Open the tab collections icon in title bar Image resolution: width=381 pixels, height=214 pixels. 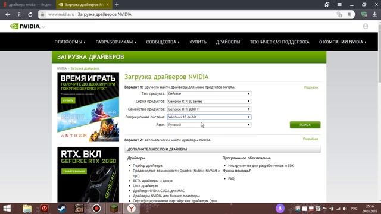(x=327, y=4)
